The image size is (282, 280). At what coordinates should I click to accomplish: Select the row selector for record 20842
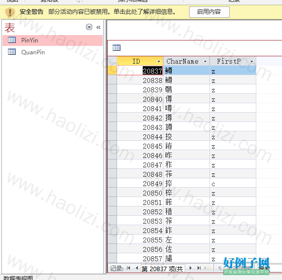click(113, 118)
